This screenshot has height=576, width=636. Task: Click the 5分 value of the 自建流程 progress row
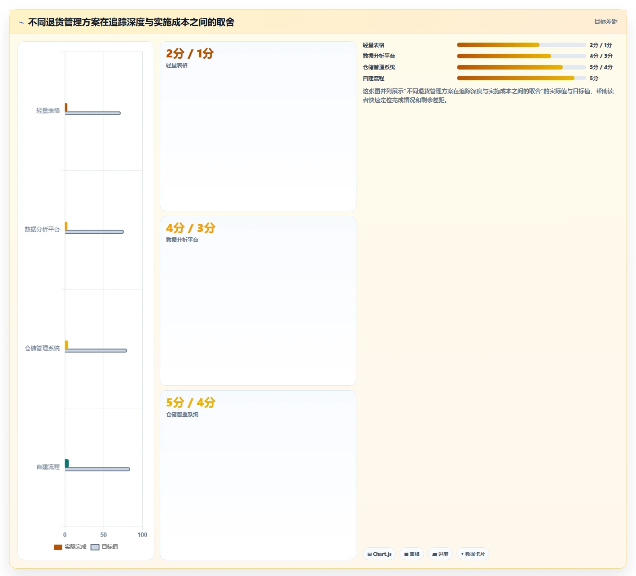pos(594,79)
